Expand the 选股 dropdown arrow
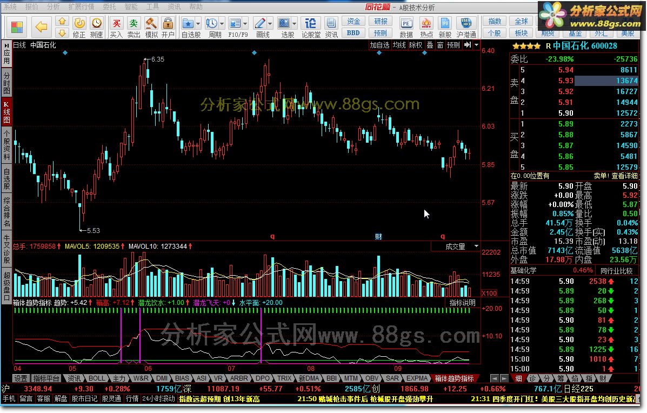 point(294,24)
